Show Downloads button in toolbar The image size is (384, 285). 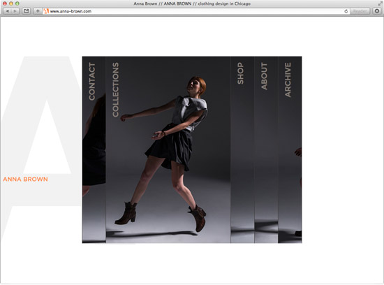coord(377,11)
